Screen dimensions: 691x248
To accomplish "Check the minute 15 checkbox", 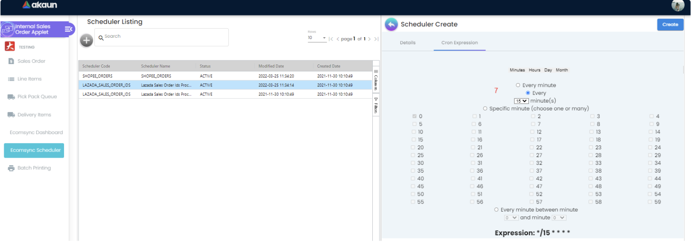I will pyautogui.click(x=413, y=140).
